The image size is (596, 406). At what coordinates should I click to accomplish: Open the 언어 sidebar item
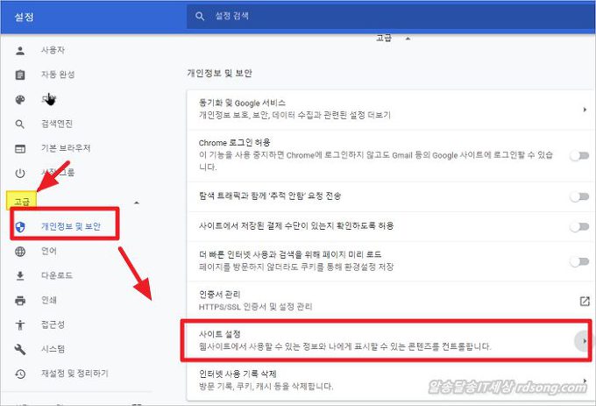(x=49, y=251)
